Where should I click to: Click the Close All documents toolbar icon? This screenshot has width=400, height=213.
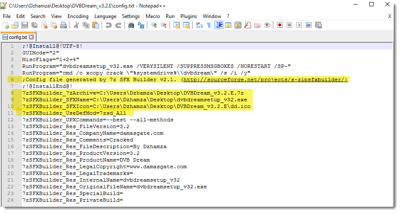click(x=54, y=25)
